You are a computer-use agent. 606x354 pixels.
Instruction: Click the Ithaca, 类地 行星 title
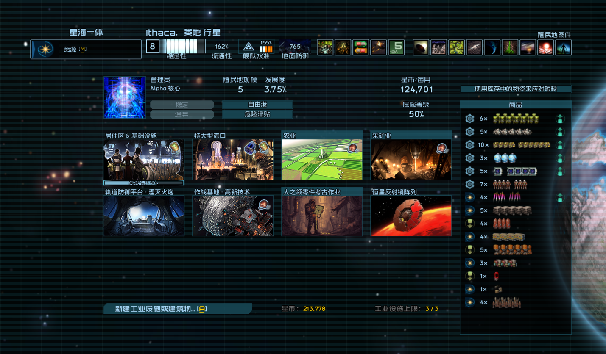click(x=183, y=33)
